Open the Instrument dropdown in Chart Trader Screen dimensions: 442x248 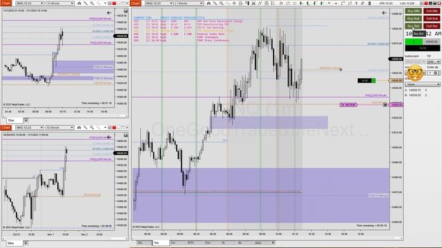(415, 61)
